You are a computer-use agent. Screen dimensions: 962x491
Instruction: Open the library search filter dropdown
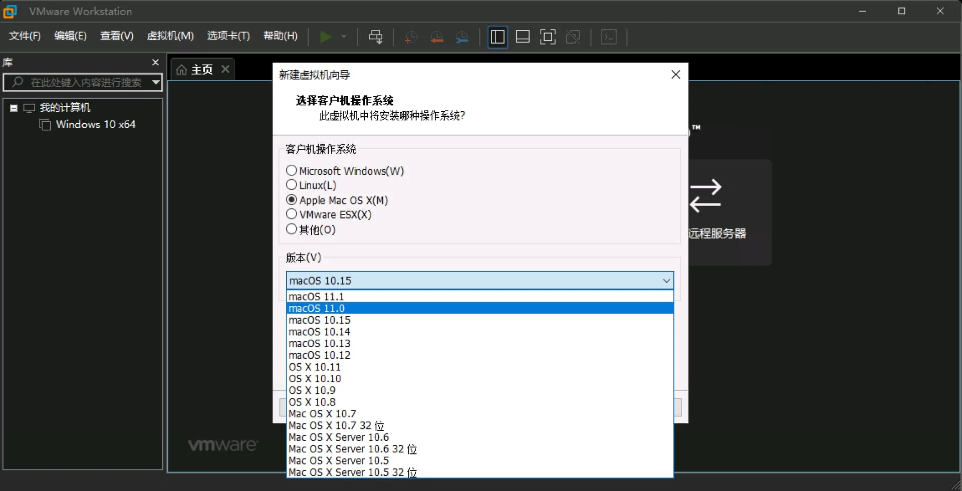(155, 82)
